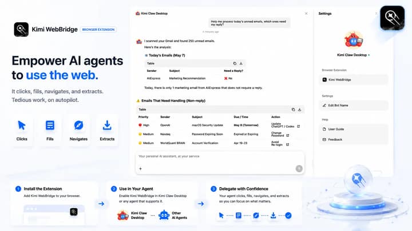
Task: Open the Feedback help item
Action: pyautogui.click(x=354, y=140)
